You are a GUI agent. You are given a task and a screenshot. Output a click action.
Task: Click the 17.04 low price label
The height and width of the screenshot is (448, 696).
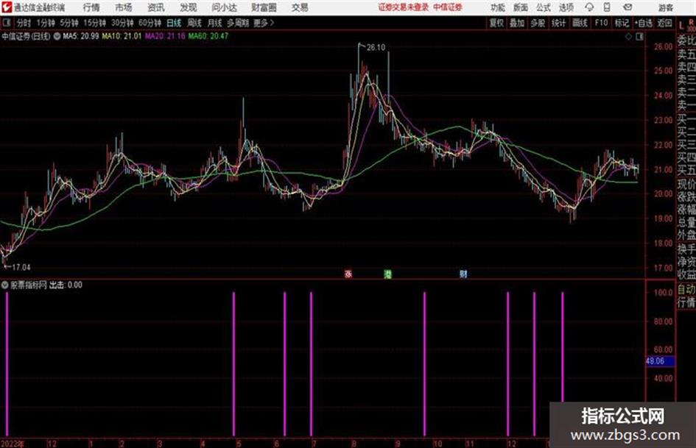21,267
